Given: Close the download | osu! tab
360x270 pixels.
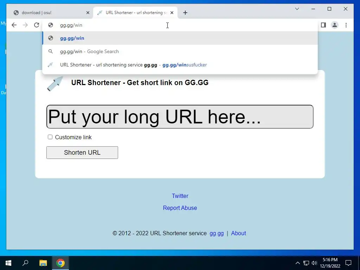Looking at the screenshot, I should (x=88, y=13).
